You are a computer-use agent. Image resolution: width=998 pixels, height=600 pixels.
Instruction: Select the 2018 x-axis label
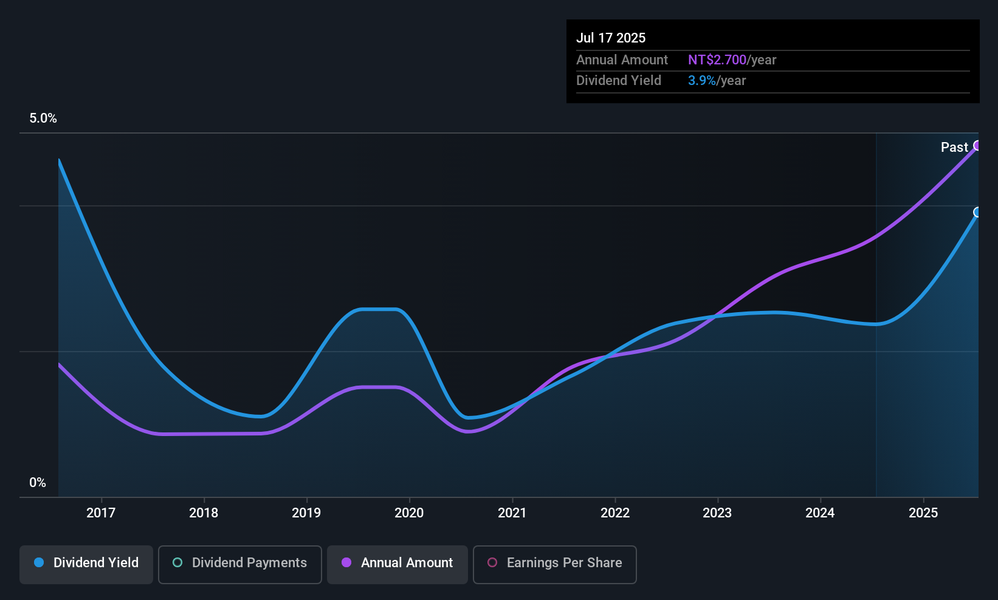click(x=204, y=513)
